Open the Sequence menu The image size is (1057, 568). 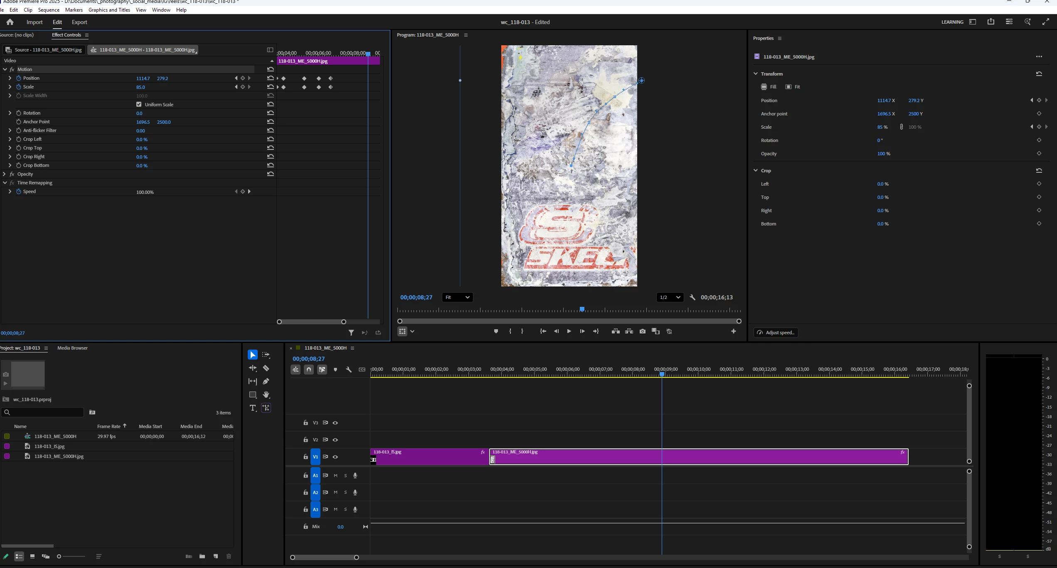coord(49,10)
